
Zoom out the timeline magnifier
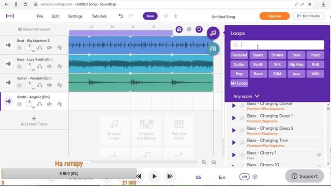pos(214,162)
